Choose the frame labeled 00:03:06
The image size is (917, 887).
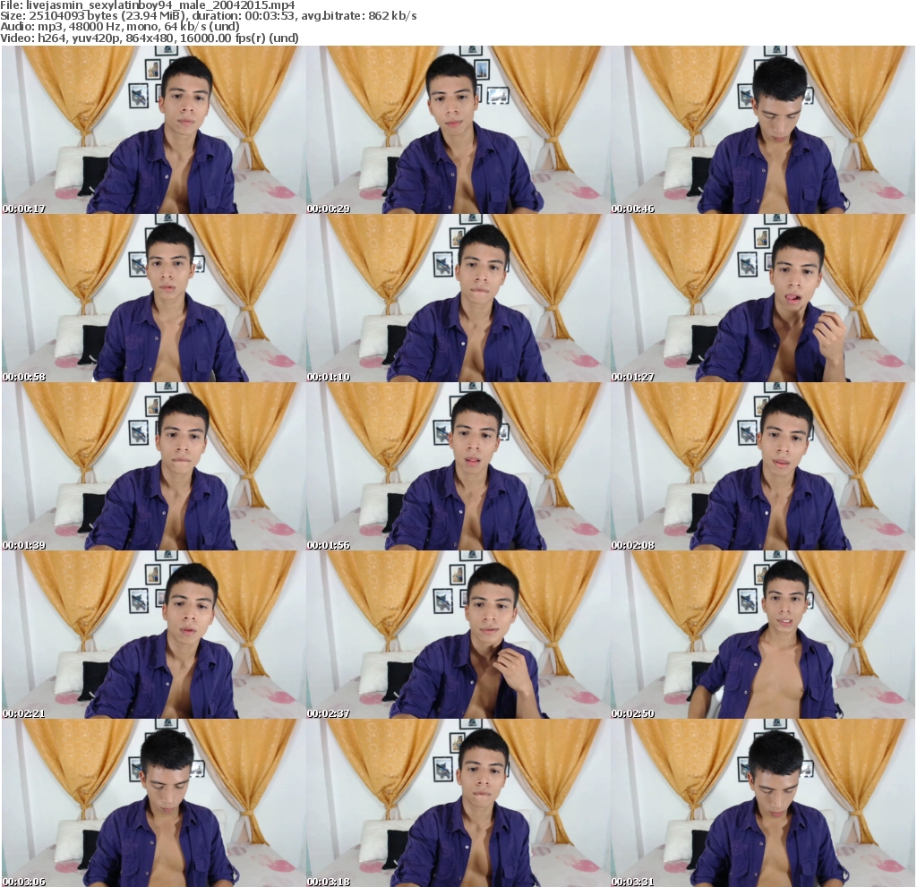click(x=153, y=803)
